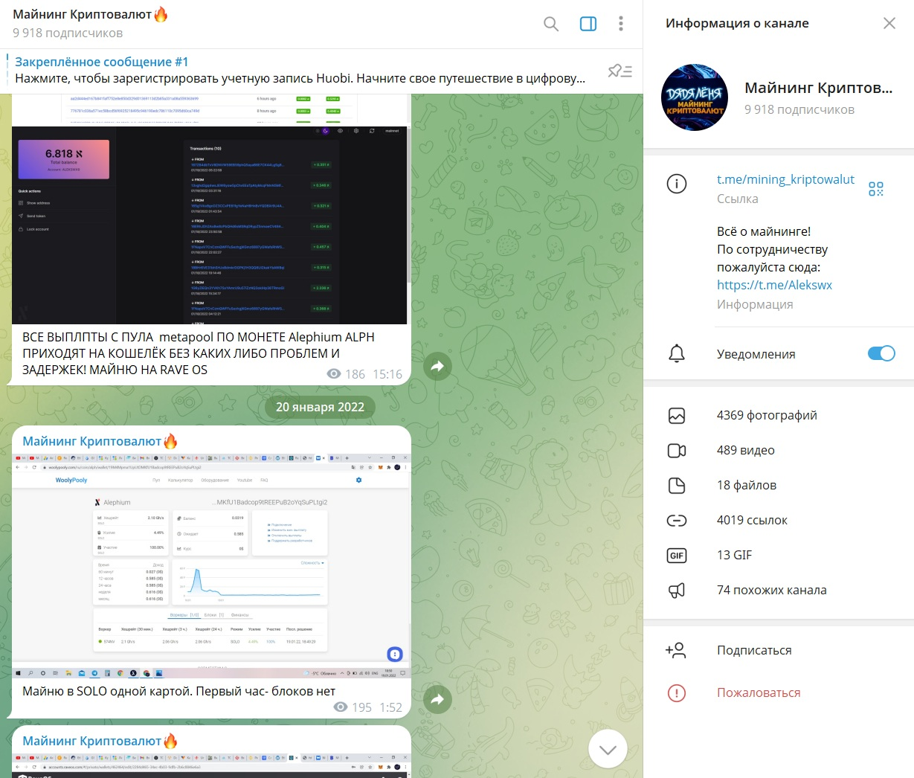Click the 20 января 2022 date badge
Image resolution: width=914 pixels, height=778 pixels.
tap(320, 407)
